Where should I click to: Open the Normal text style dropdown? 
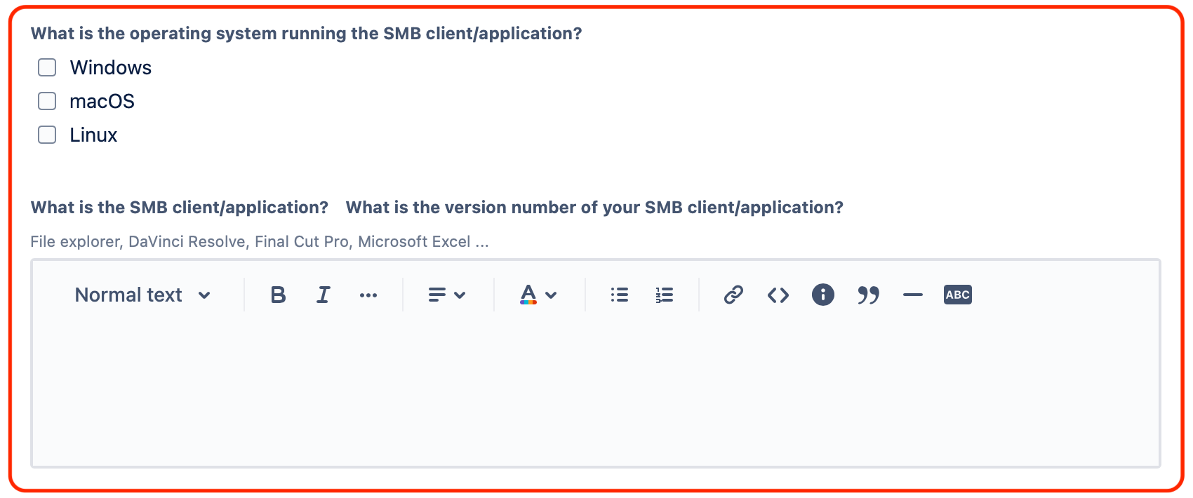142,295
